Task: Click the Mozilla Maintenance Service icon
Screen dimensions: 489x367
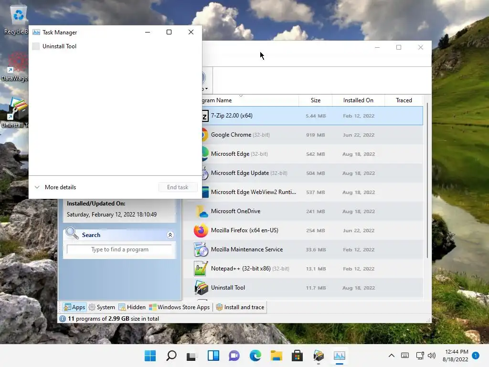Action: [201, 249]
